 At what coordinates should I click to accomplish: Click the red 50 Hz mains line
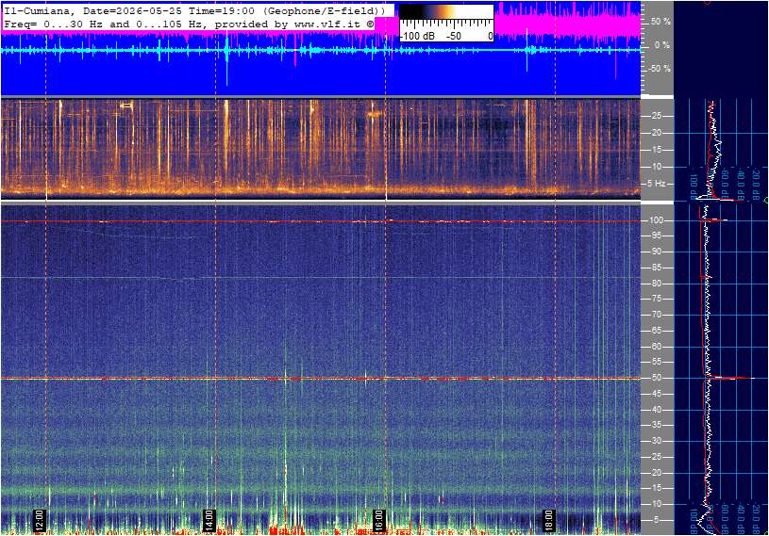pos(321,379)
